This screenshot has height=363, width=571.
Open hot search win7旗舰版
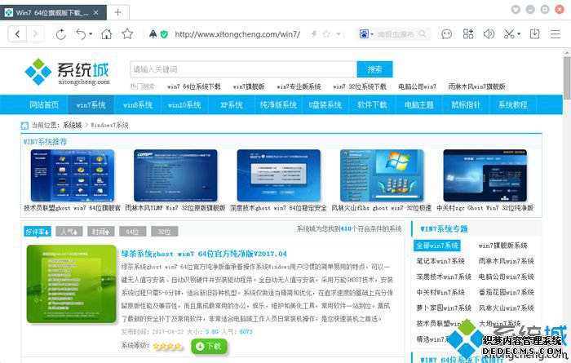[x=249, y=86]
